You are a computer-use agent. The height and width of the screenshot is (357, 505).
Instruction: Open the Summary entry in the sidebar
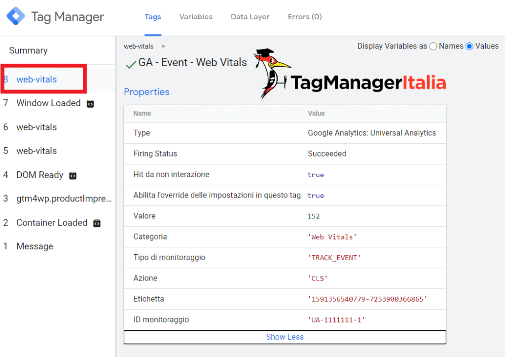[x=28, y=51]
